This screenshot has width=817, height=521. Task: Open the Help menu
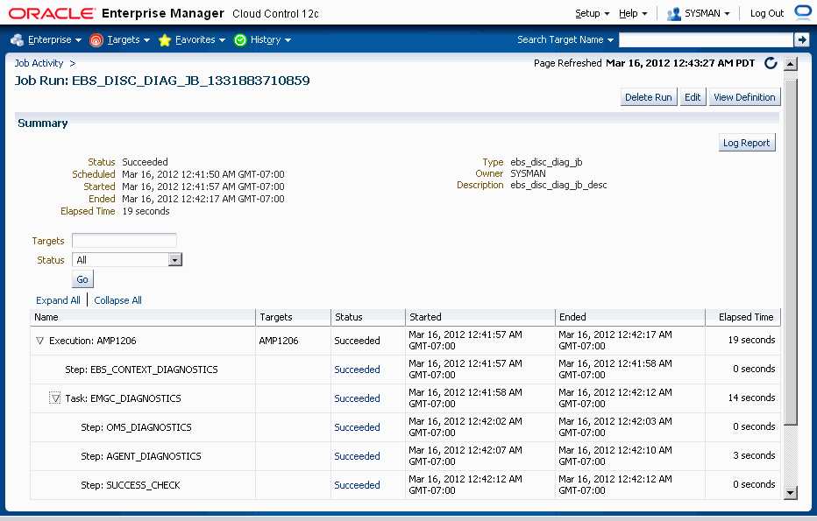coord(633,13)
